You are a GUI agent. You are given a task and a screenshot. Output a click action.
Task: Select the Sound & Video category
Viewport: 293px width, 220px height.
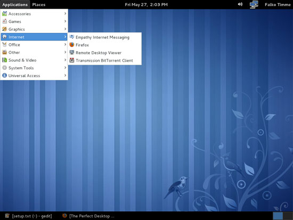(x=34, y=60)
